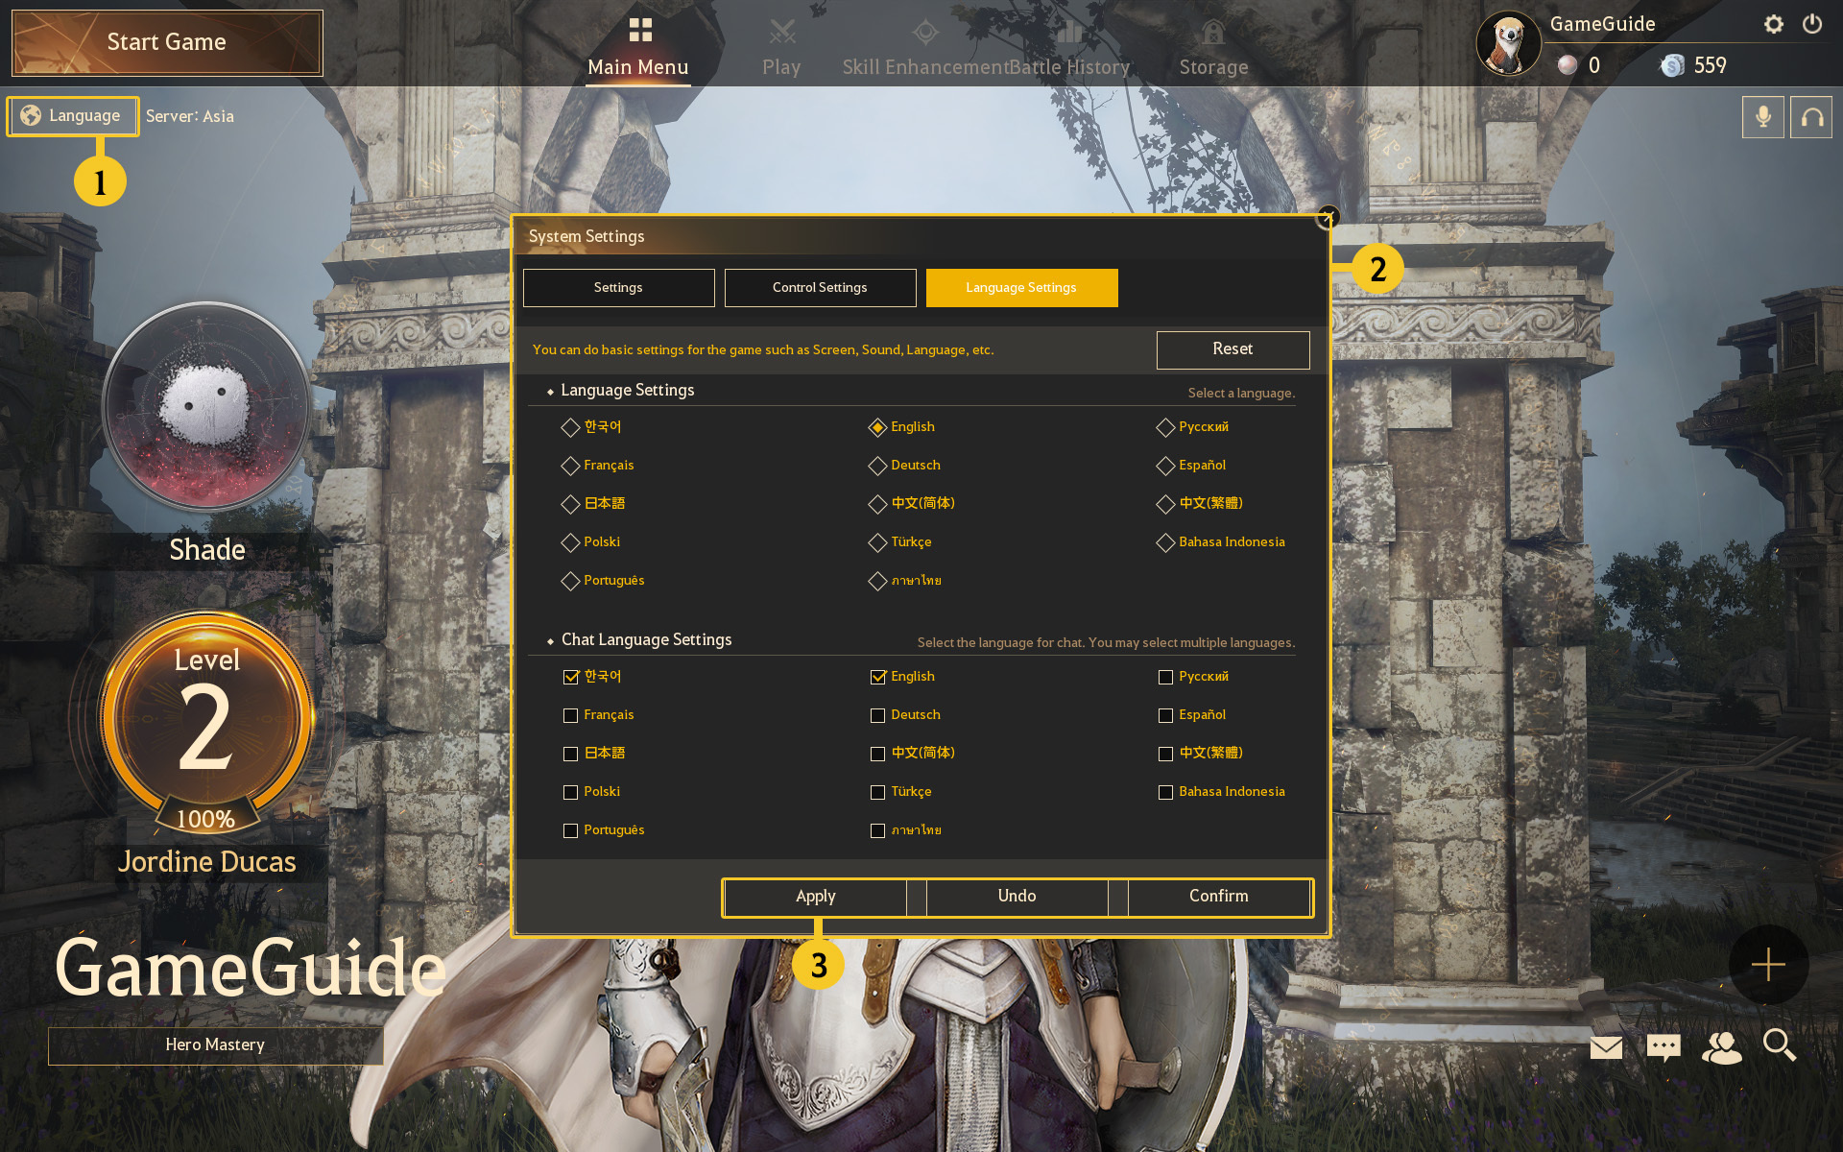Image resolution: width=1843 pixels, height=1152 pixels.
Task: Click the Reset button
Action: point(1233,349)
